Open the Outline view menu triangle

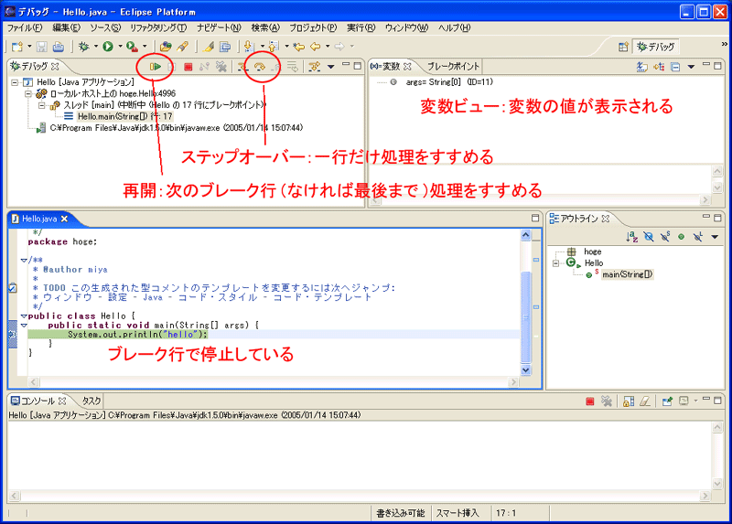click(x=715, y=237)
